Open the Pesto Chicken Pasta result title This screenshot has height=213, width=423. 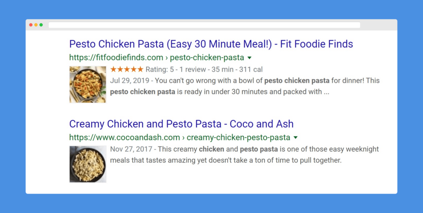click(x=211, y=44)
